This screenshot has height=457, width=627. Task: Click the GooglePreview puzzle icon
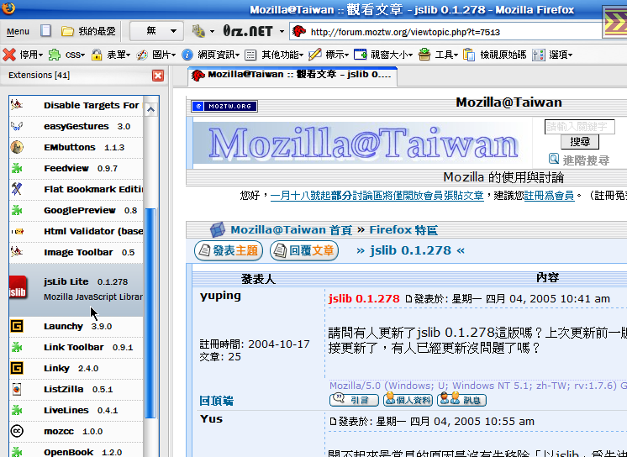click(17, 210)
